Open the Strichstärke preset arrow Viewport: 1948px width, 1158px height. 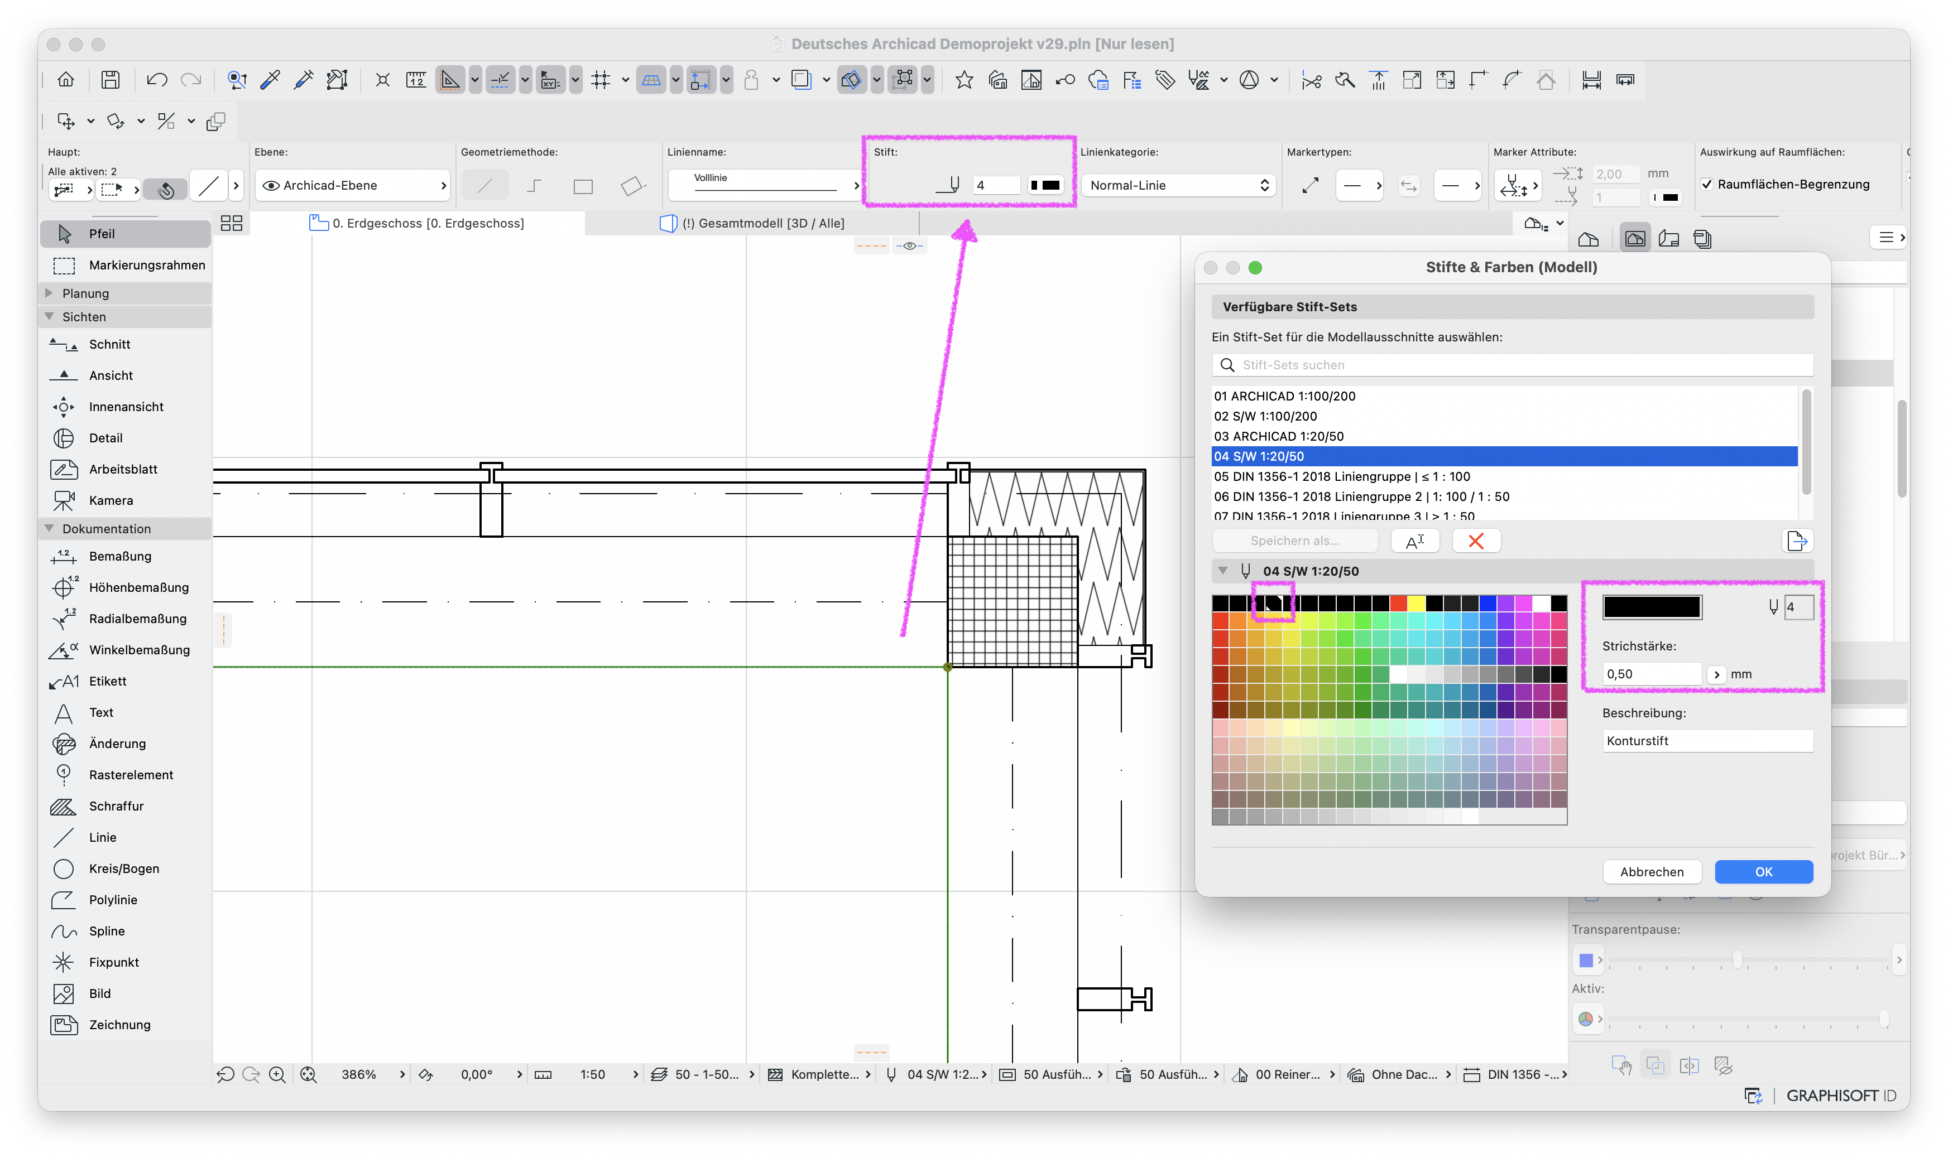1716,674
